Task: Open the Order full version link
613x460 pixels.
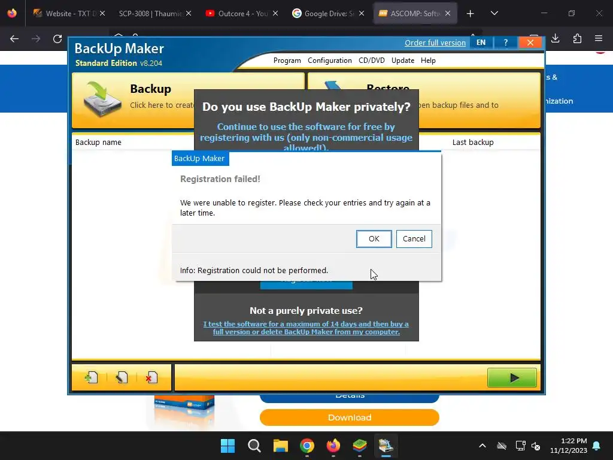Action: click(x=435, y=43)
